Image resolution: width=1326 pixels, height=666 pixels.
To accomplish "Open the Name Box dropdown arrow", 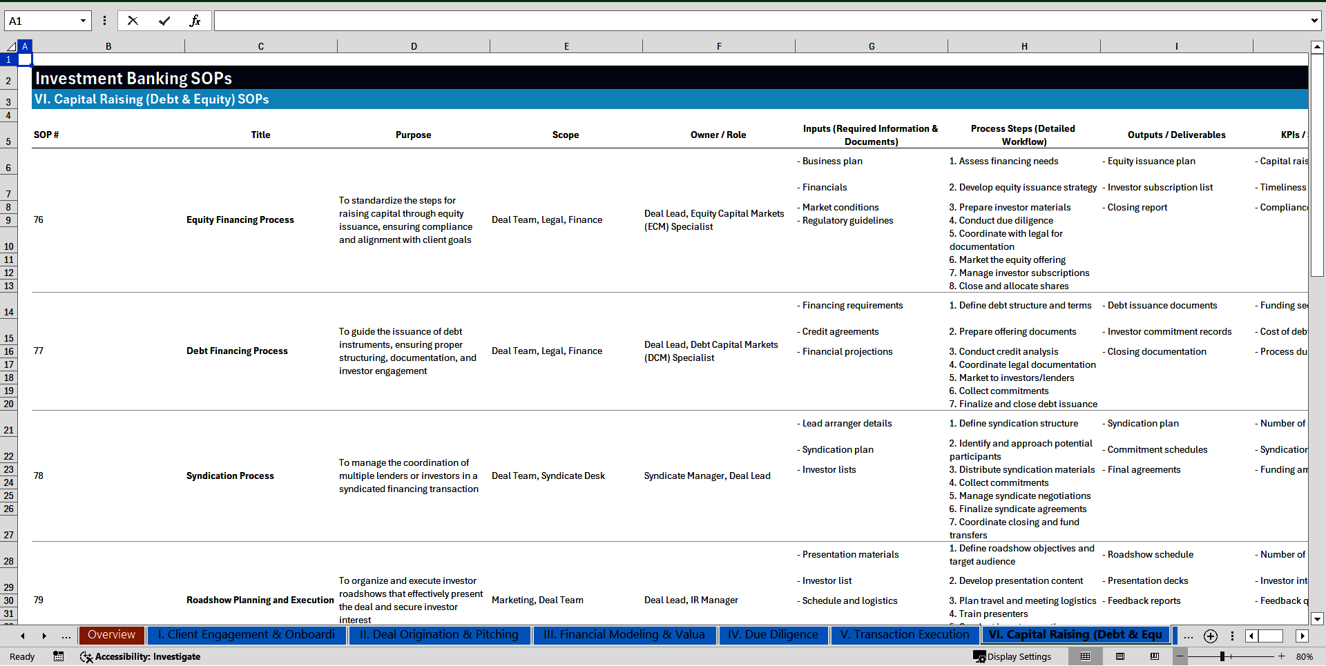I will pos(83,21).
